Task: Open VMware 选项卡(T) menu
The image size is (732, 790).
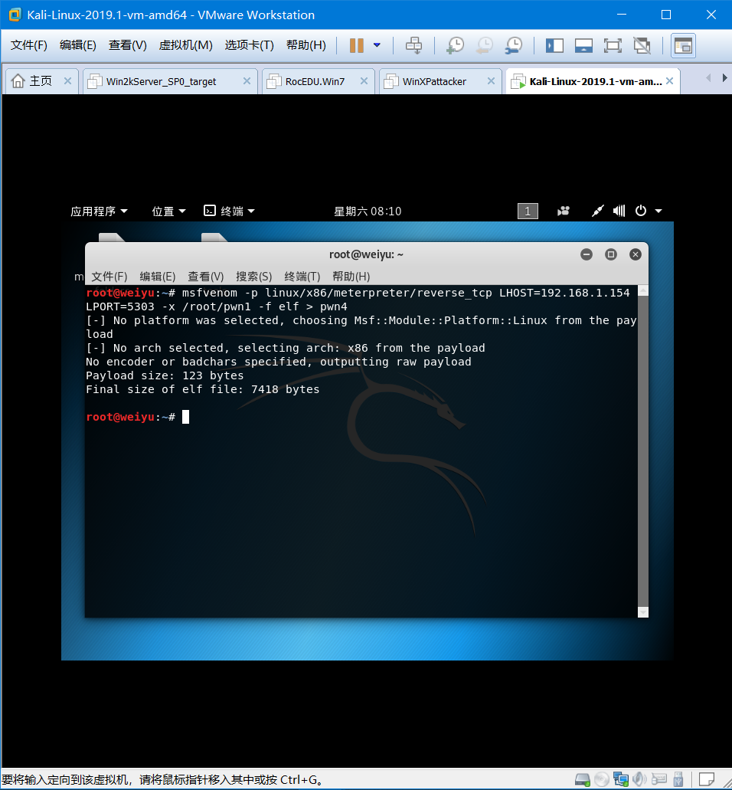Action: (x=249, y=45)
